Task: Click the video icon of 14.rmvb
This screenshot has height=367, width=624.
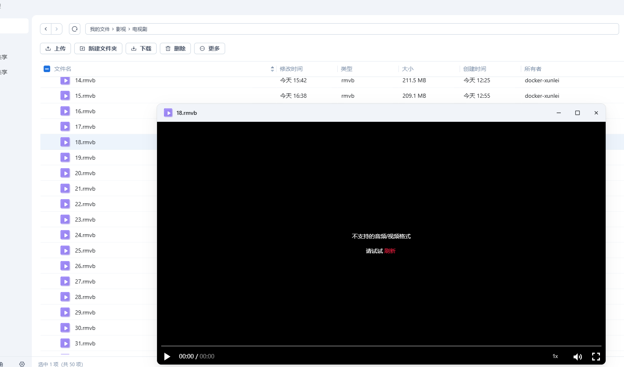Action: click(x=65, y=81)
